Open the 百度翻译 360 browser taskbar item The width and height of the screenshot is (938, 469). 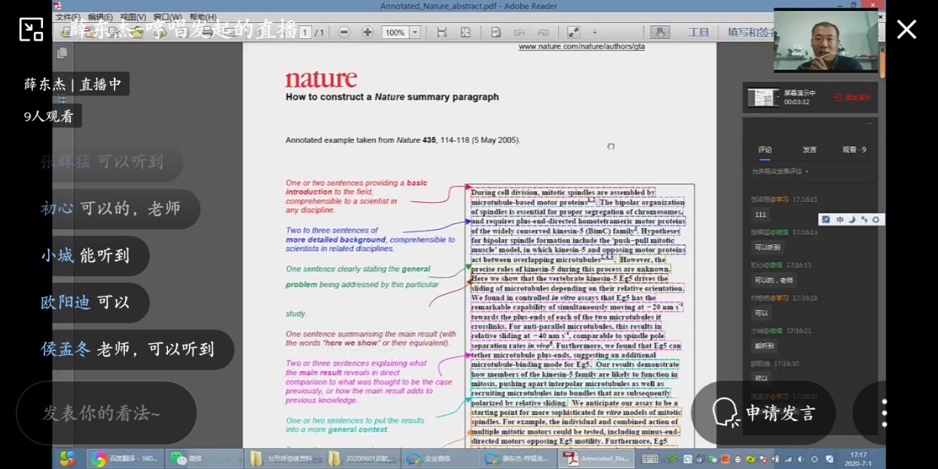124,459
